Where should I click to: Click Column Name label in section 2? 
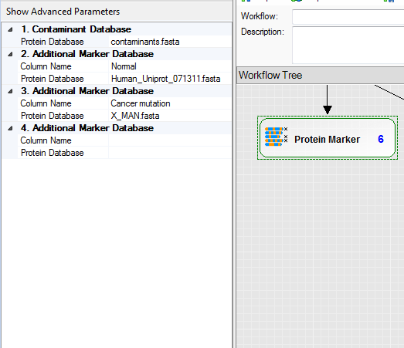[46, 66]
